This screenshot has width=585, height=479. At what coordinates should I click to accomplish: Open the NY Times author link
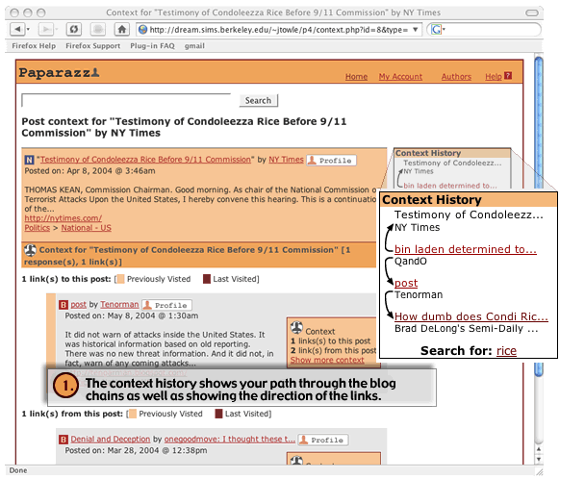click(x=286, y=160)
